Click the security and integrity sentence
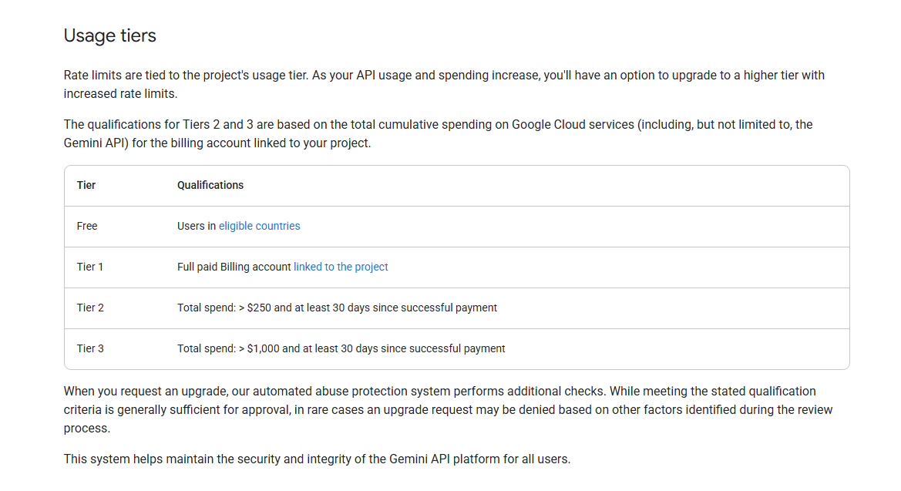Image resolution: width=901 pixels, height=491 pixels. (x=317, y=459)
